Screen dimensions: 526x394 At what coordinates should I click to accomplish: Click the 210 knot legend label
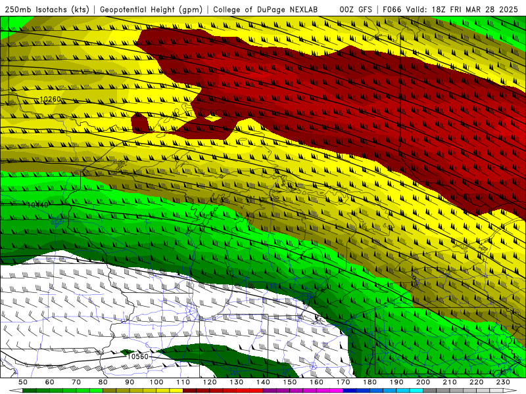tap(450, 382)
